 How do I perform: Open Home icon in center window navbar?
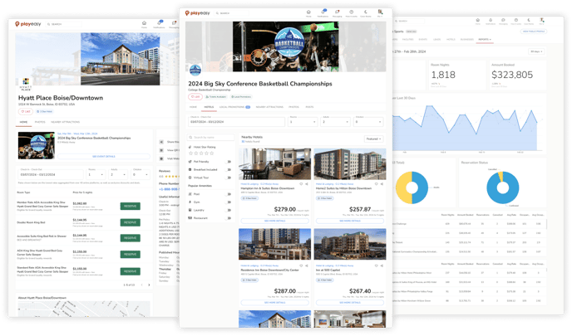click(x=308, y=13)
